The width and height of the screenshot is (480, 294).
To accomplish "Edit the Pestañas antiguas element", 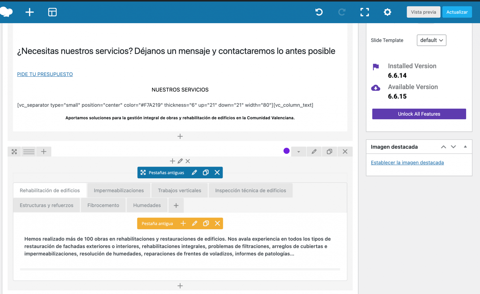I will coord(194,172).
